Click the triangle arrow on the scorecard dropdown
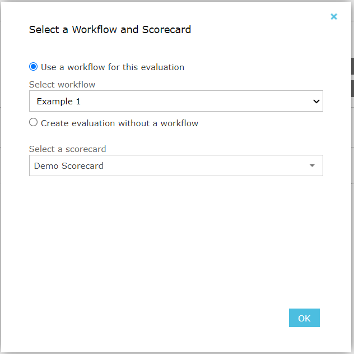354x354 pixels. click(x=313, y=166)
